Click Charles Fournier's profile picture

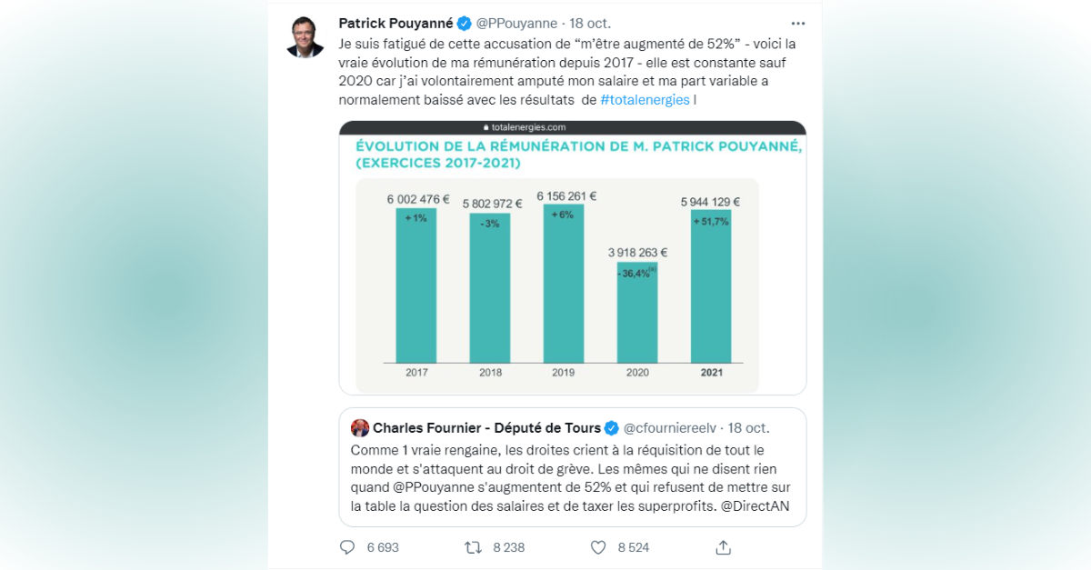coord(359,427)
